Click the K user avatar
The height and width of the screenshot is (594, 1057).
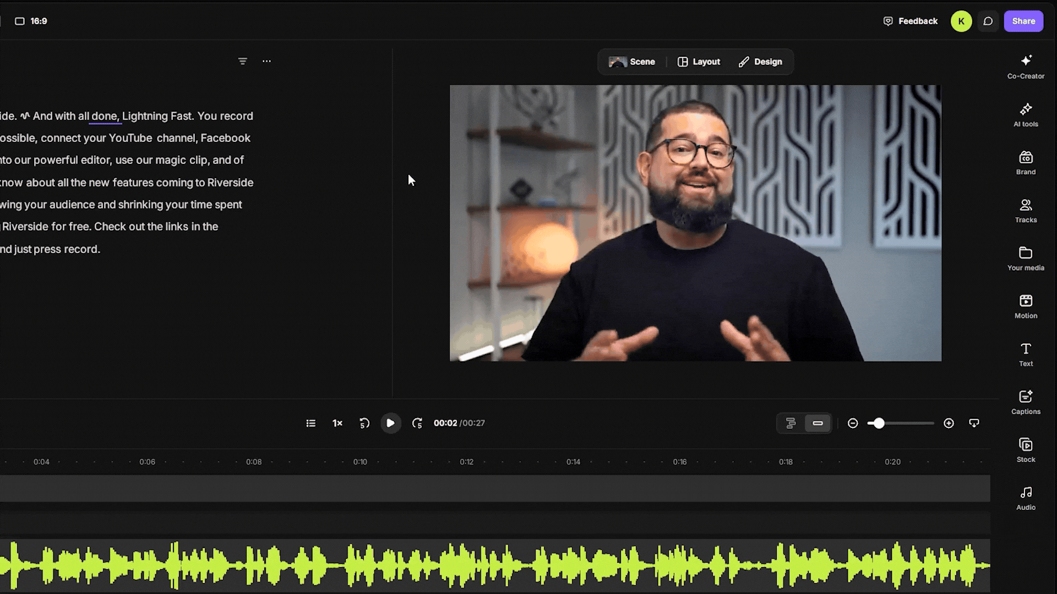pos(961,21)
